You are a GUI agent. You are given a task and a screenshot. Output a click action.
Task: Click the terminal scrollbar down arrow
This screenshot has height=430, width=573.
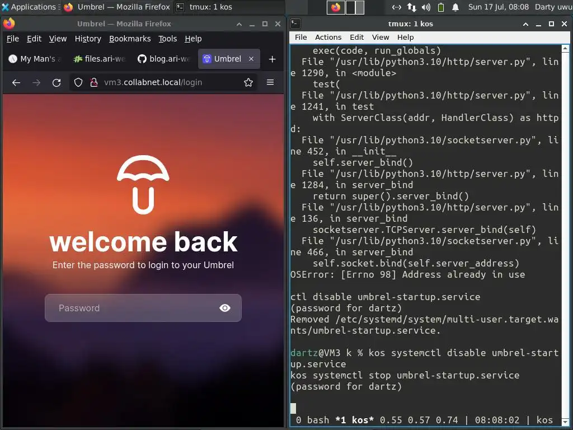565,422
